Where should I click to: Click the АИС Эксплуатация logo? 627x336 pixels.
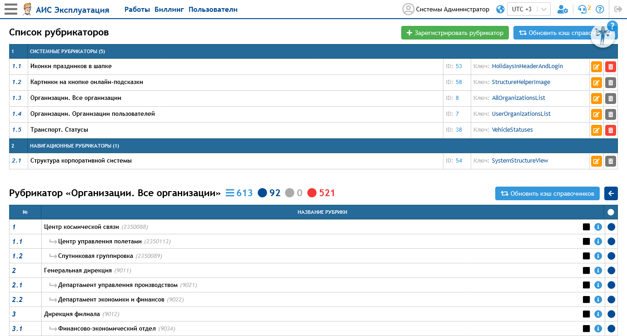click(66, 10)
